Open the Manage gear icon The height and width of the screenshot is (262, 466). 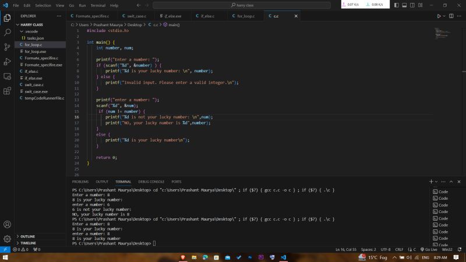tap(7, 239)
